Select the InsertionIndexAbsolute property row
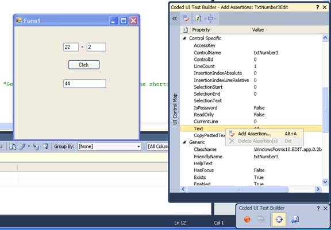 pos(251,73)
